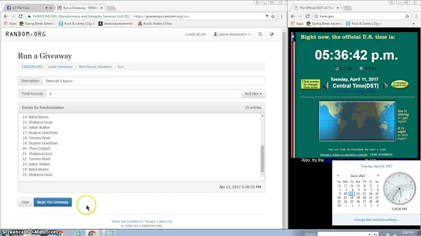The image size is (421, 236).
Task: Click the secure padlock icon in address bar
Action: pos(29,16)
